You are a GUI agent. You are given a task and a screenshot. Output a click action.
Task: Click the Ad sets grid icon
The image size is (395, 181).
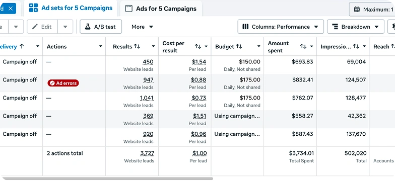pyautogui.click(x=33, y=8)
